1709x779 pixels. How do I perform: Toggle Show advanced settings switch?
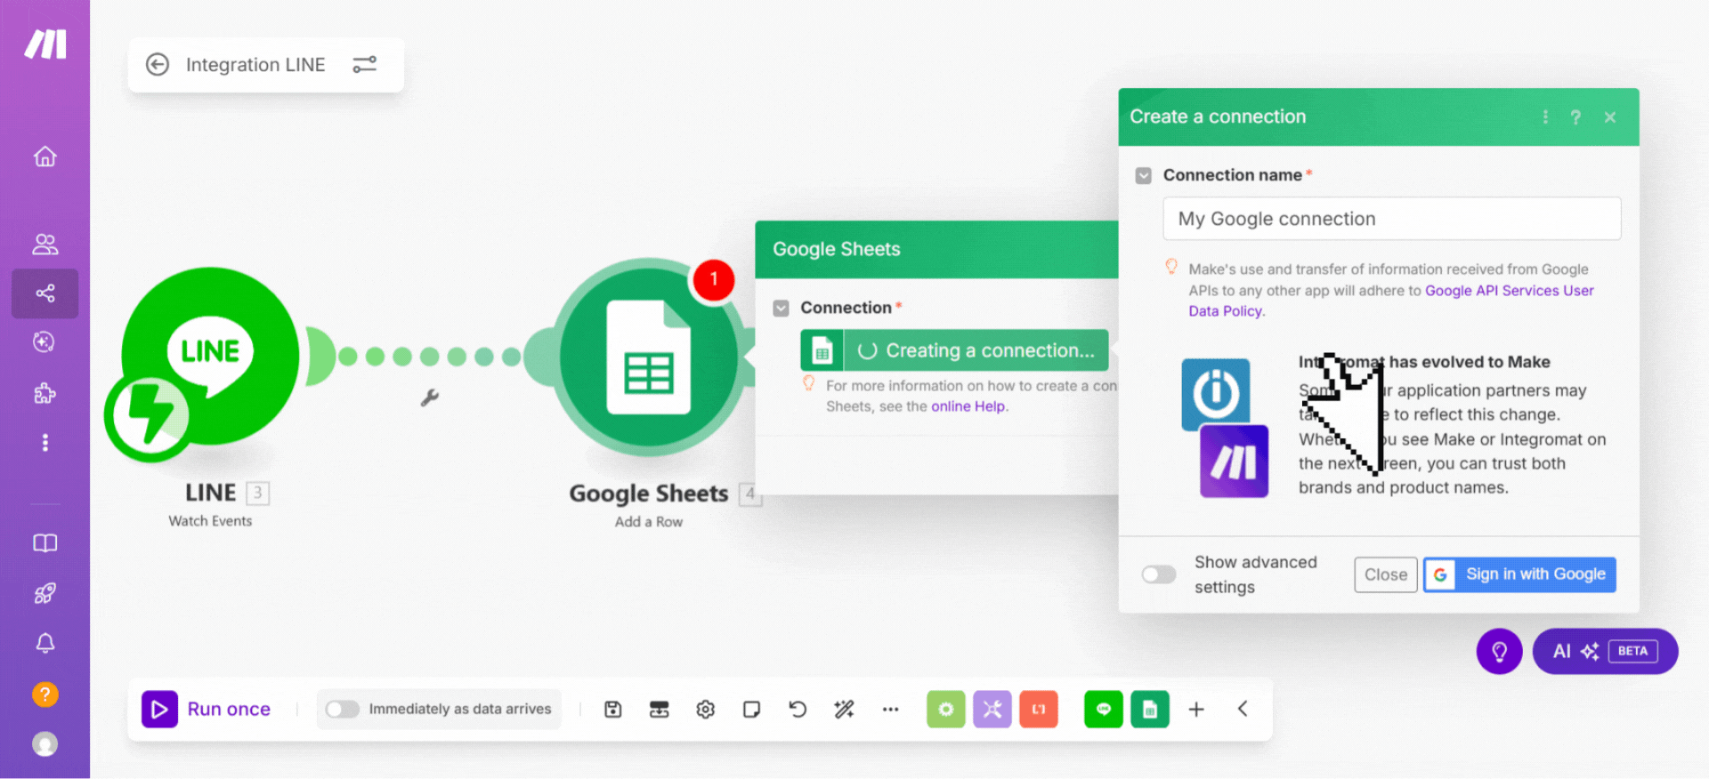(1159, 574)
